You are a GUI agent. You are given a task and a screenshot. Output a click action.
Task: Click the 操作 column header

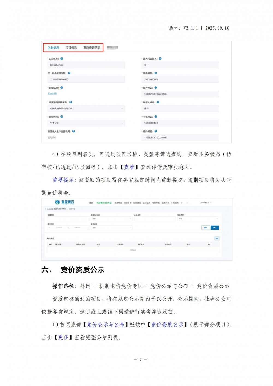[x=209, y=244]
